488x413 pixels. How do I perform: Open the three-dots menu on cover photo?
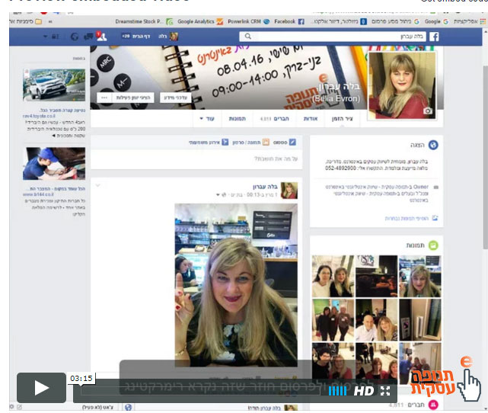(x=104, y=98)
